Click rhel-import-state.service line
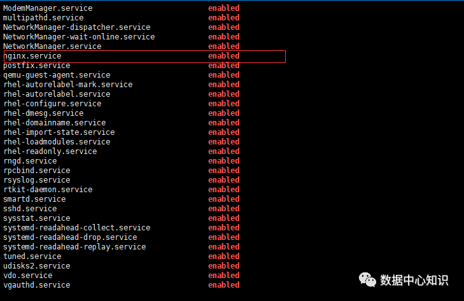The width and height of the screenshot is (464, 301). click(x=59, y=132)
